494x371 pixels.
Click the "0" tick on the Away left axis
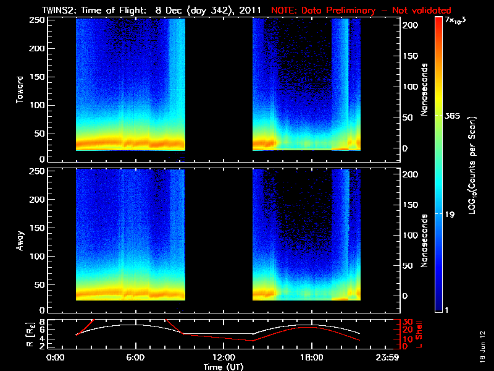[42, 310]
